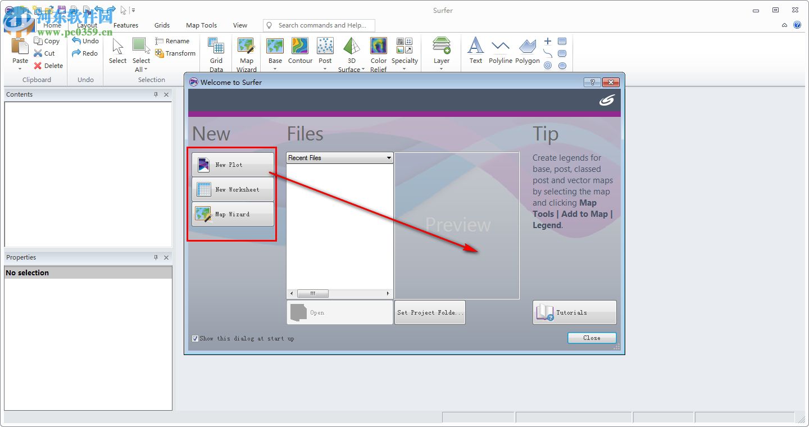Choose the Point symbol plus tool
The image size is (809, 427).
[x=548, y=41]
